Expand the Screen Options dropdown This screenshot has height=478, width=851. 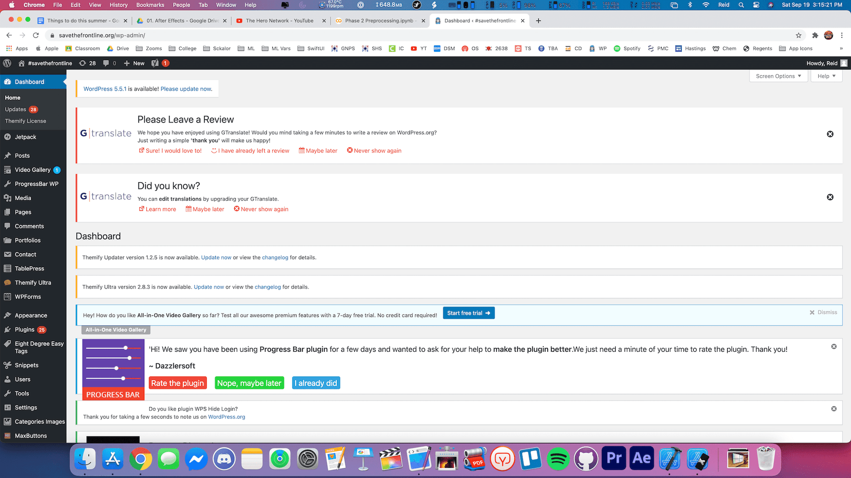tap(778, 76)
